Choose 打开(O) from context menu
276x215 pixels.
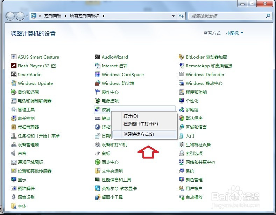click(x=144, y=116)
